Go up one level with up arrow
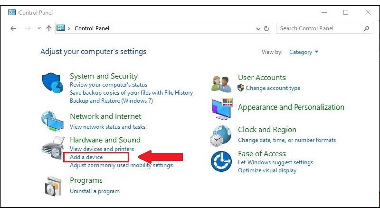Viewport: 380px width, 213px height. point(48,28)
